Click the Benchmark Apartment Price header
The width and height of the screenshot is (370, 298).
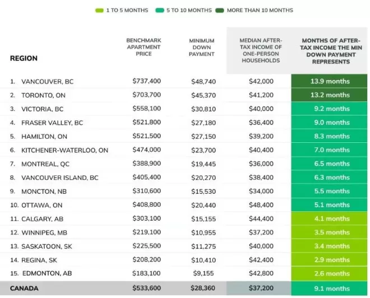pyautogui.click(x=144, y=47)
